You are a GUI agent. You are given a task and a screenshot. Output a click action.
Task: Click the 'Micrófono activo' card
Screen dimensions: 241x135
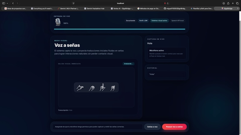(167, 53)
